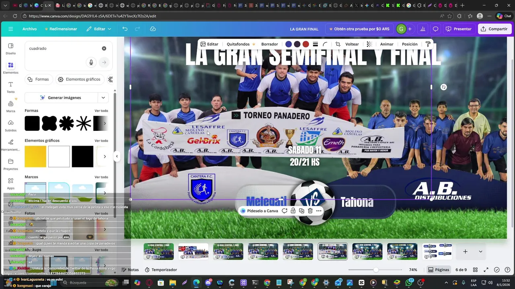
Task: Show more Formas with the arrow
Action: point(105,123)
